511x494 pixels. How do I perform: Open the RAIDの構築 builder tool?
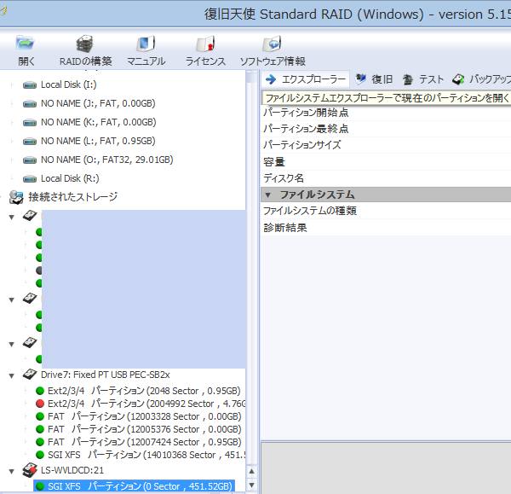85,49
